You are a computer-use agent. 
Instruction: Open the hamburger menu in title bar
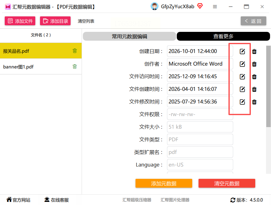[215, 7]
